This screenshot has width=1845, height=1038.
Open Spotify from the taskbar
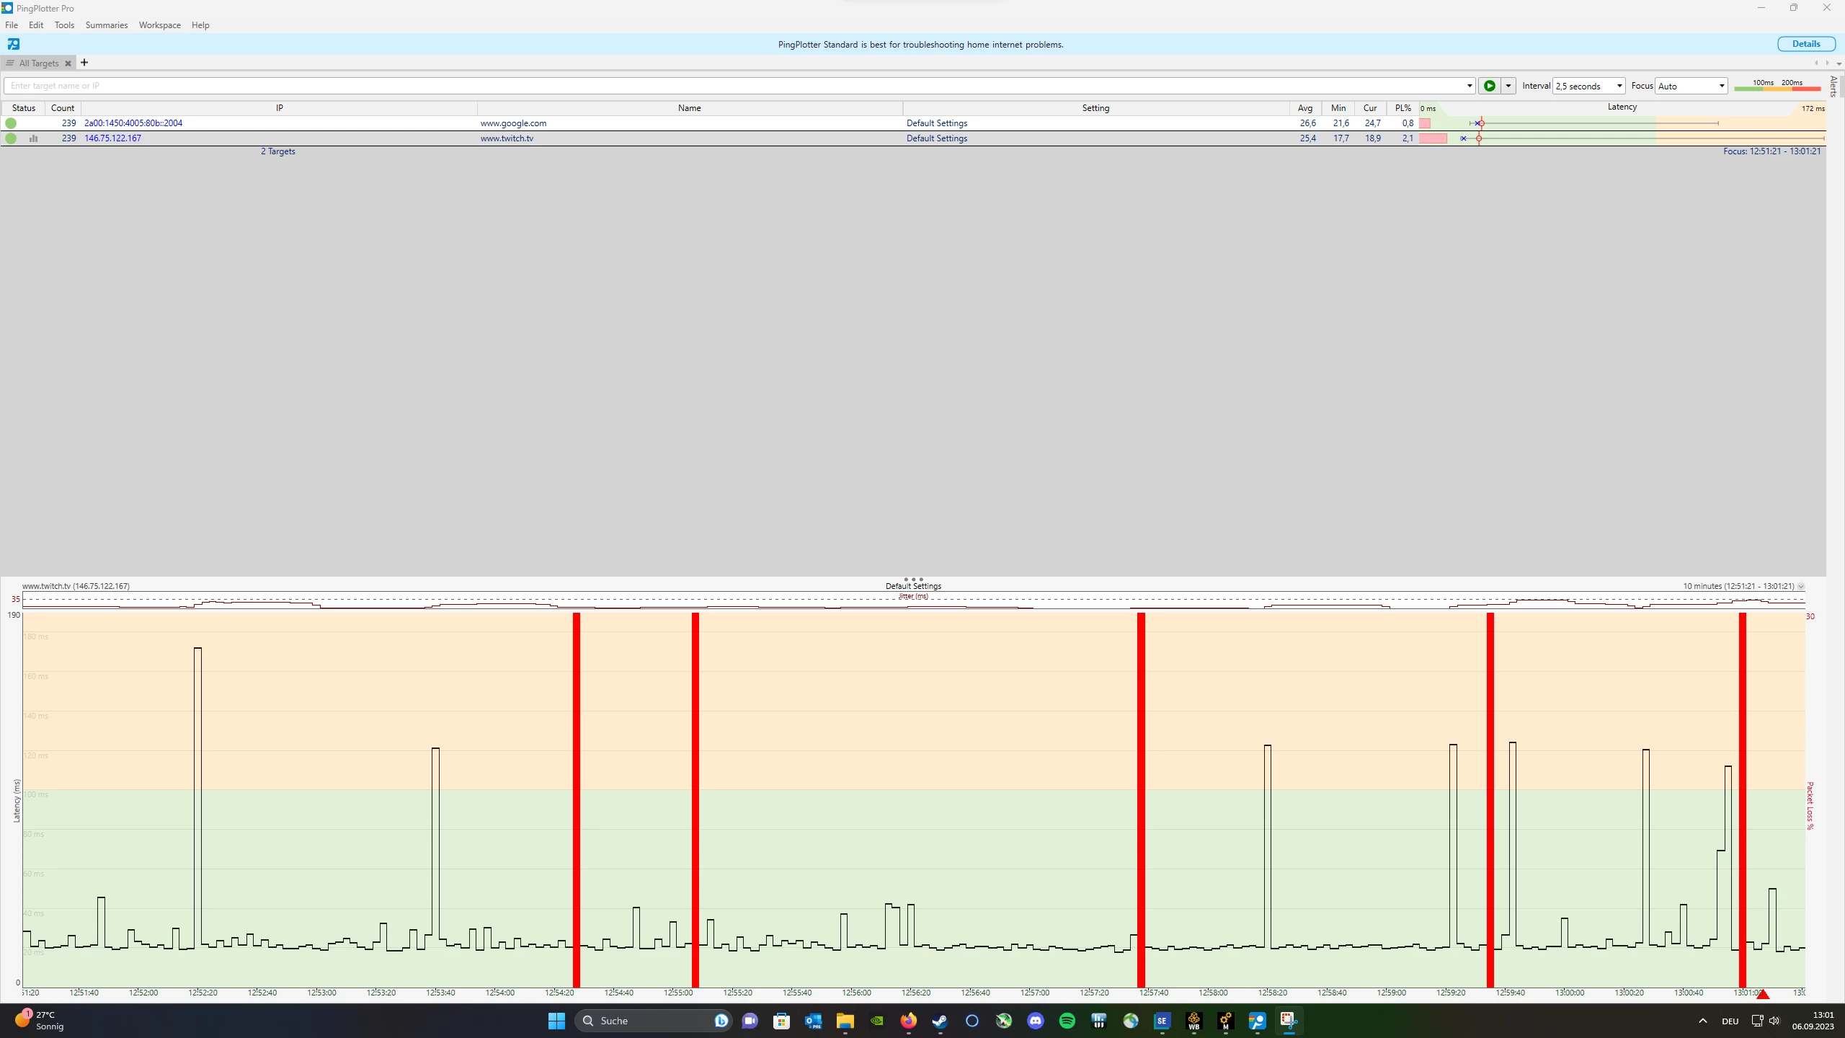click(x=1067, y=1021)
